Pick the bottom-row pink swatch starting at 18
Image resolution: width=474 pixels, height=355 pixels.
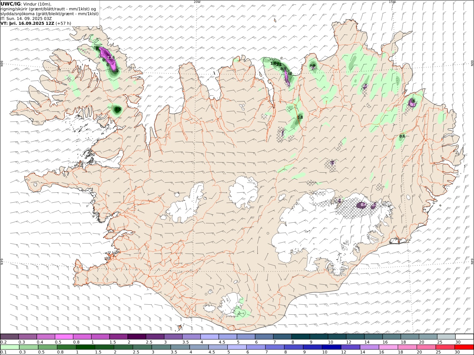407,347
